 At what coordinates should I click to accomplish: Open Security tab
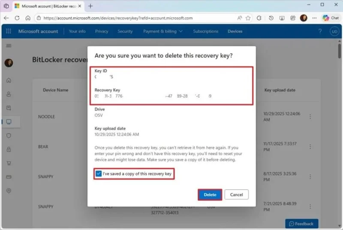pyautogui.click(x=125, y=31)
